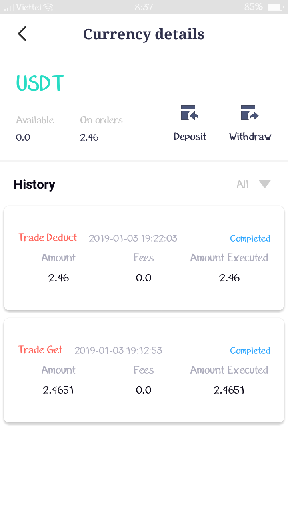
Task: Open the All filter dropdown
Action: point(243,184)
